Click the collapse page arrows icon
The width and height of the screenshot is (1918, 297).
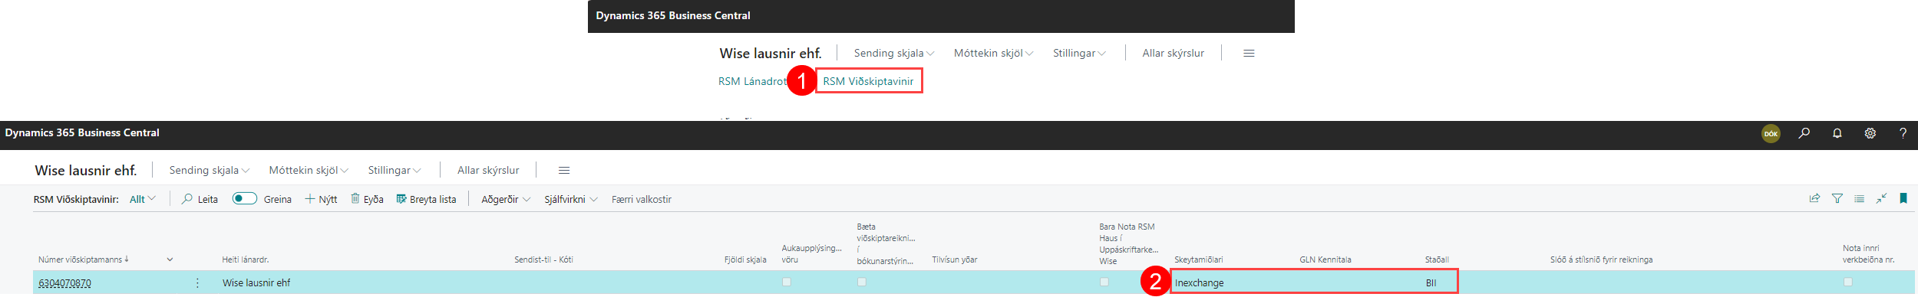point(1881,198)
